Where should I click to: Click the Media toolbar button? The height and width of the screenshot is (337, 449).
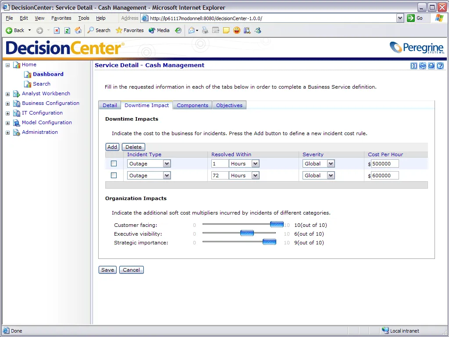(x=159, y=30)
